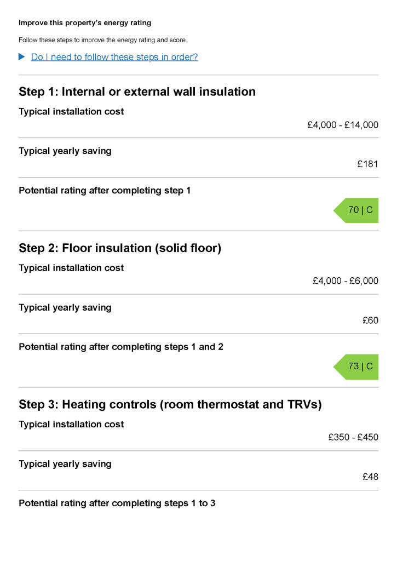Click the 70 | C green rating badge
The width and height of the screenshot is (397, 561).
coord(357,210)
